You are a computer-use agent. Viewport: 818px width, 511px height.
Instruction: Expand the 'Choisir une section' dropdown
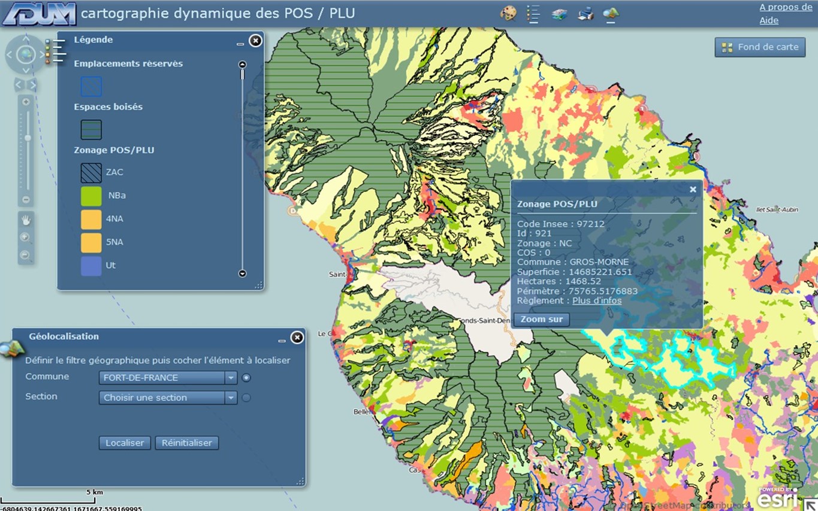(x=231, y=397)
